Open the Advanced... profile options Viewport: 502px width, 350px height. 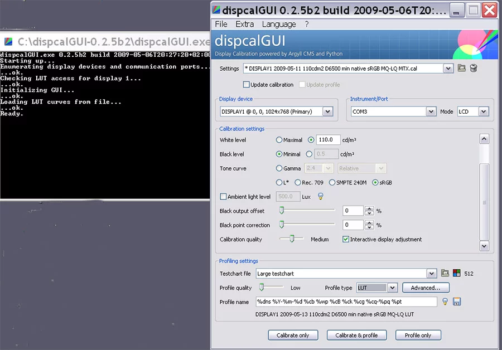pyautogui.click(x=426, y=288)
